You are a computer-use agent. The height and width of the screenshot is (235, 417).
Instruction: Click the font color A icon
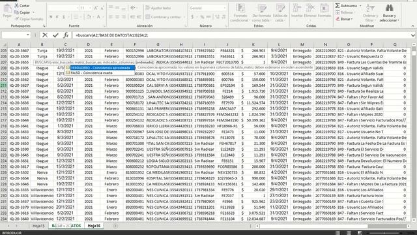point(98,17)
